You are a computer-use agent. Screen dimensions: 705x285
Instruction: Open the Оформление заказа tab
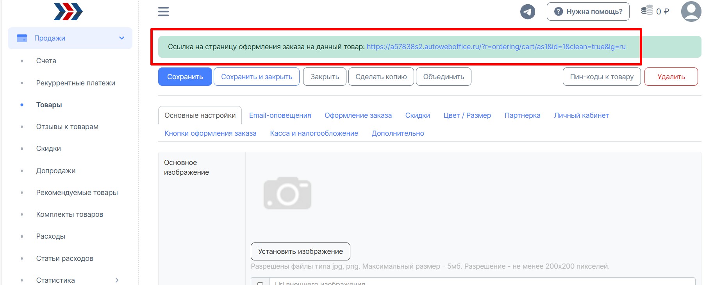click(x=358, y=115)
